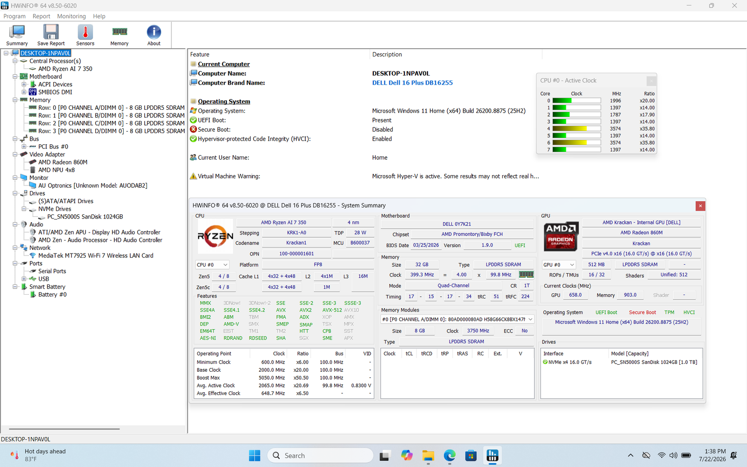Click the Ryzen logo in System Summary
The height and width of the screenshot is (467, 747).
(215, 236)
